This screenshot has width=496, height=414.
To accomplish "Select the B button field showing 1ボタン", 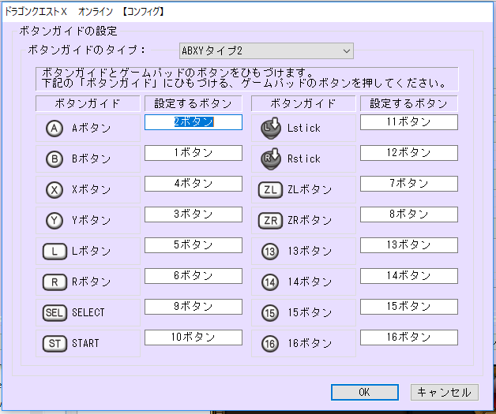I will point(194,153).
